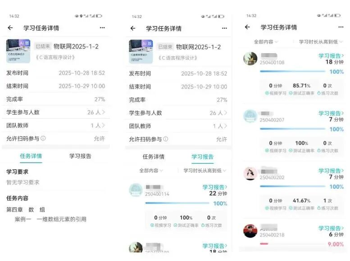Tap 第四章 数 组 chapter heading
This screenshot has width=350, height=261.
[x=26, y=209]
